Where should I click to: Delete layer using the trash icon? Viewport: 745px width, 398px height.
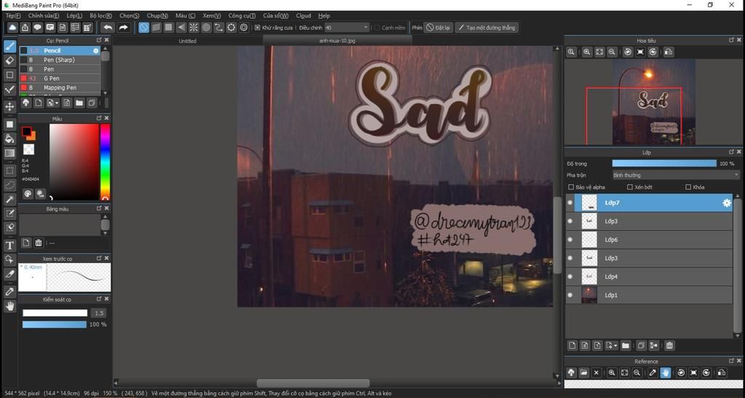(x=669, y=345)
